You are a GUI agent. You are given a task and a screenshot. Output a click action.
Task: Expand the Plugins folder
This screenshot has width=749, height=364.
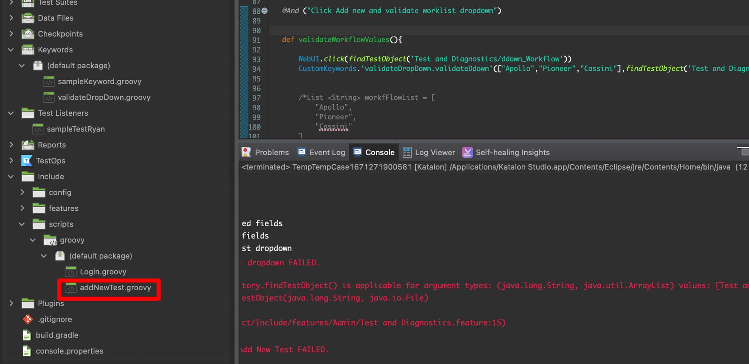[11, 303]
